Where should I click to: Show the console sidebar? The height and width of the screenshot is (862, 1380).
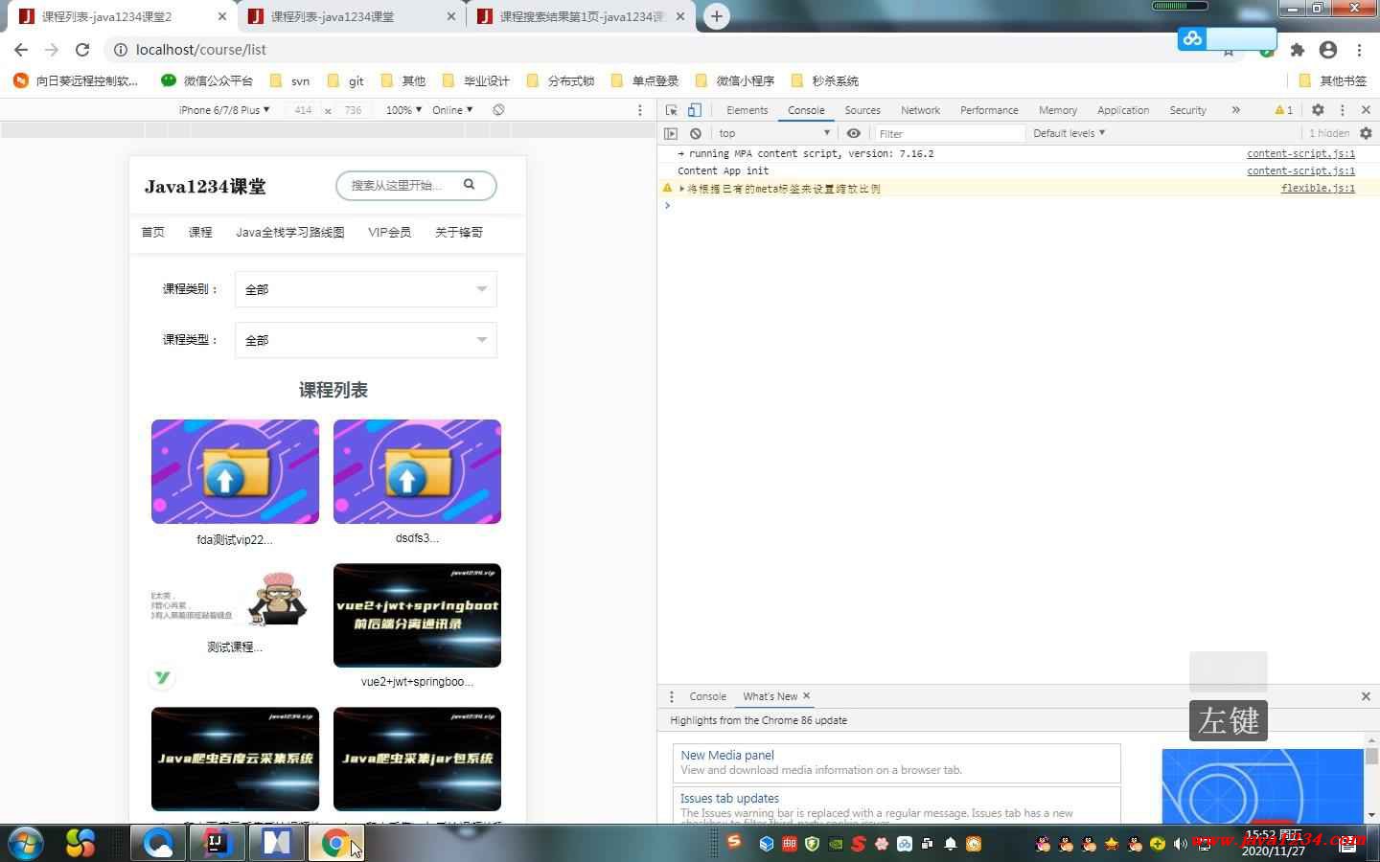coord(672,133)
